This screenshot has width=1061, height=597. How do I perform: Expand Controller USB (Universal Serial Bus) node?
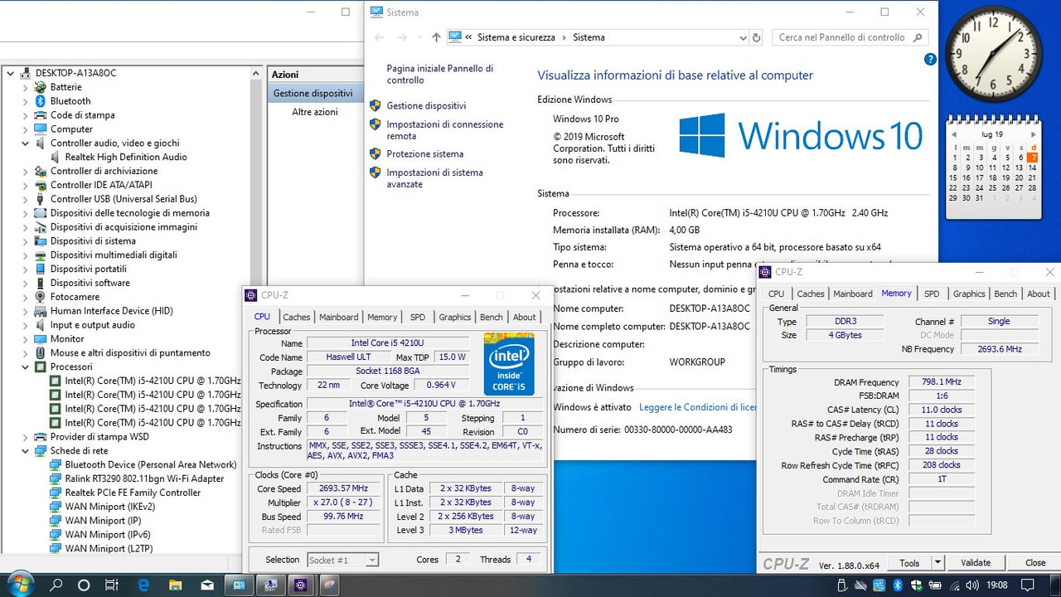[26, 199]
